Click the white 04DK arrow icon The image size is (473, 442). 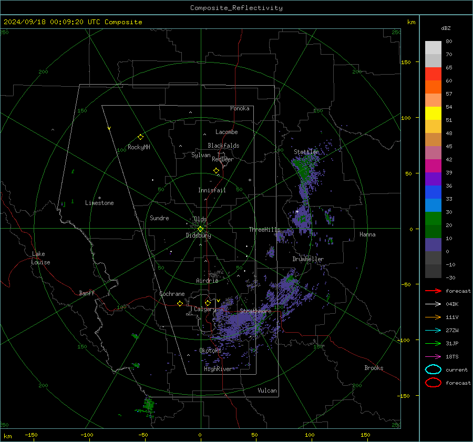pyautogui.click(x=433, y=304)
